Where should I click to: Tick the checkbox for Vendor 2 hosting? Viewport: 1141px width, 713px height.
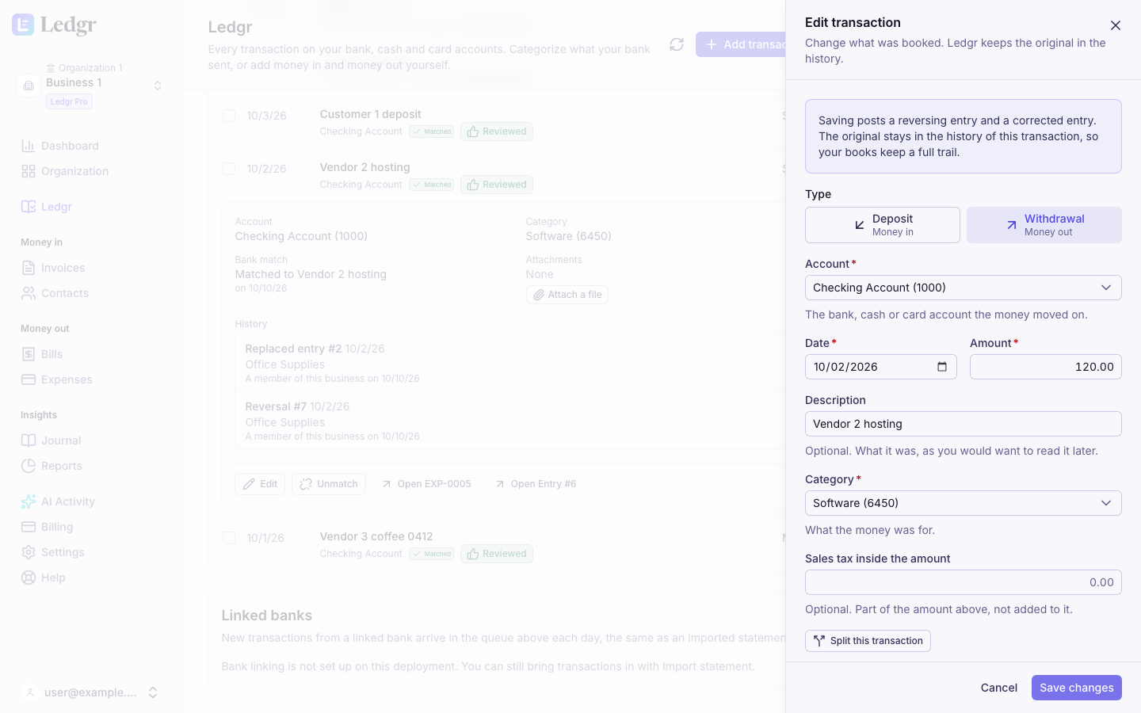(x=229, y=169)
